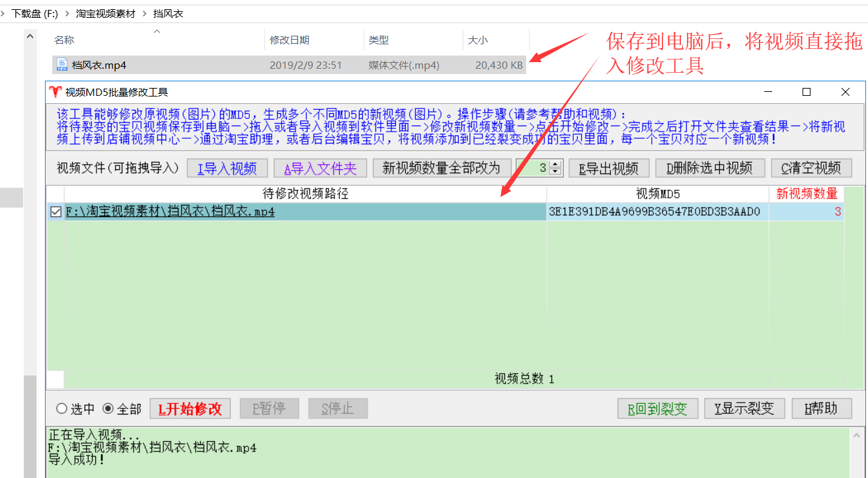The width and height of the screenshot is (868, 478).
Task: Uncheck the 档风衣.mp4 row checkbox
Action: [56, 212]
